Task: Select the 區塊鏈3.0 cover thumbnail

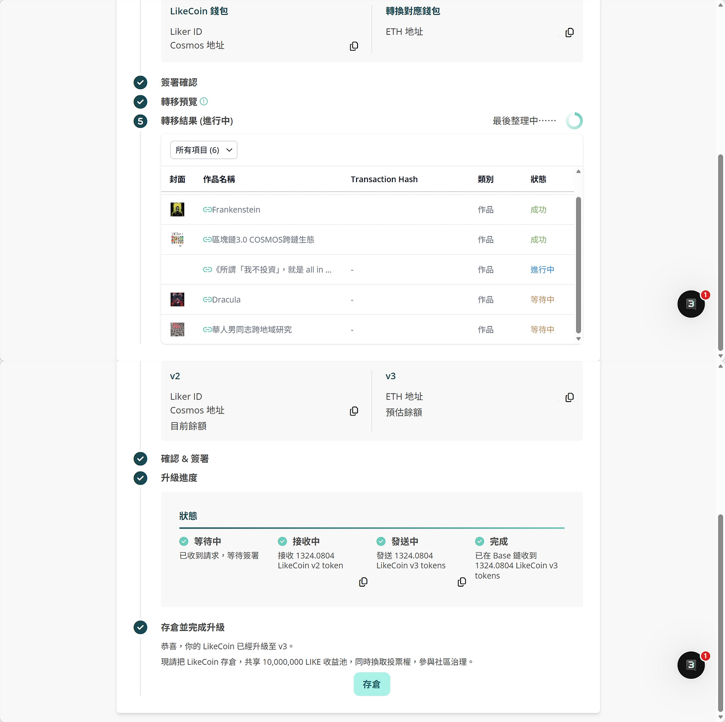Action: click(177, 239)
